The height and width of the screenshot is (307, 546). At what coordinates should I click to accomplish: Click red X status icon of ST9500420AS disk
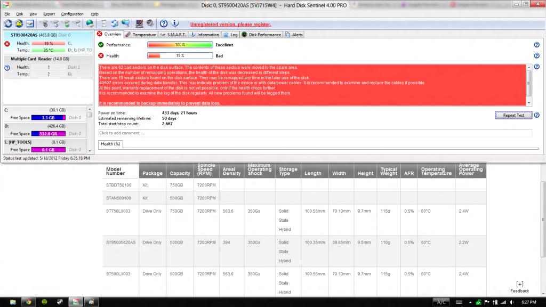tap(7, 44)
